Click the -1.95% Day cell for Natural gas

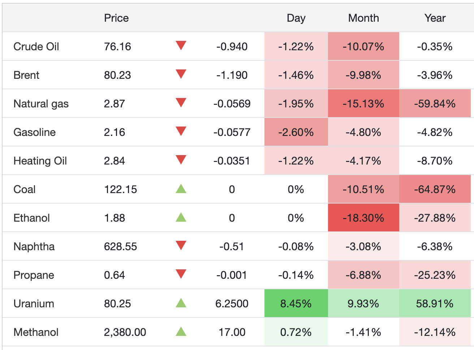tap(296, 103)
